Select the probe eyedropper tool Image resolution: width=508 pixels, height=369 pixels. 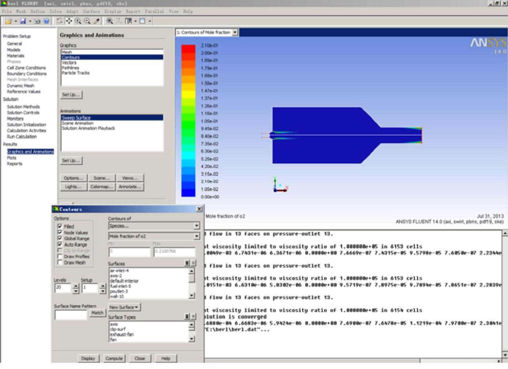[97, 21]
